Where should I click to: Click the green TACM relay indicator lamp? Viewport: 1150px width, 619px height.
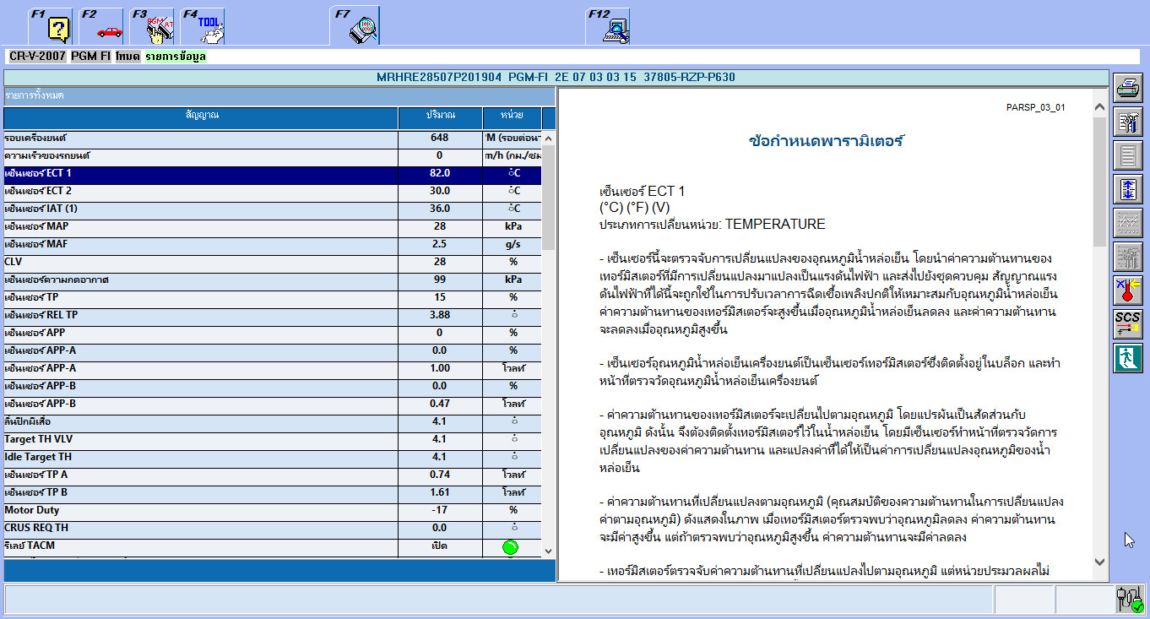tap(510, 547)
